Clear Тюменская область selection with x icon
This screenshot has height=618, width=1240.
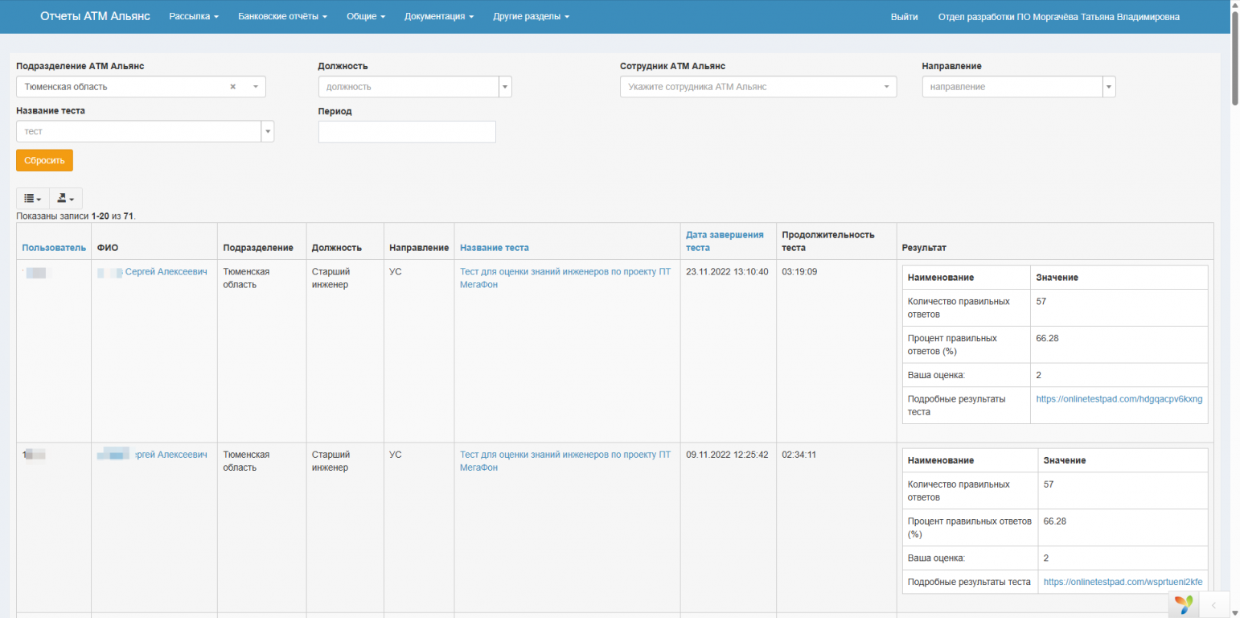click(232, 87)
